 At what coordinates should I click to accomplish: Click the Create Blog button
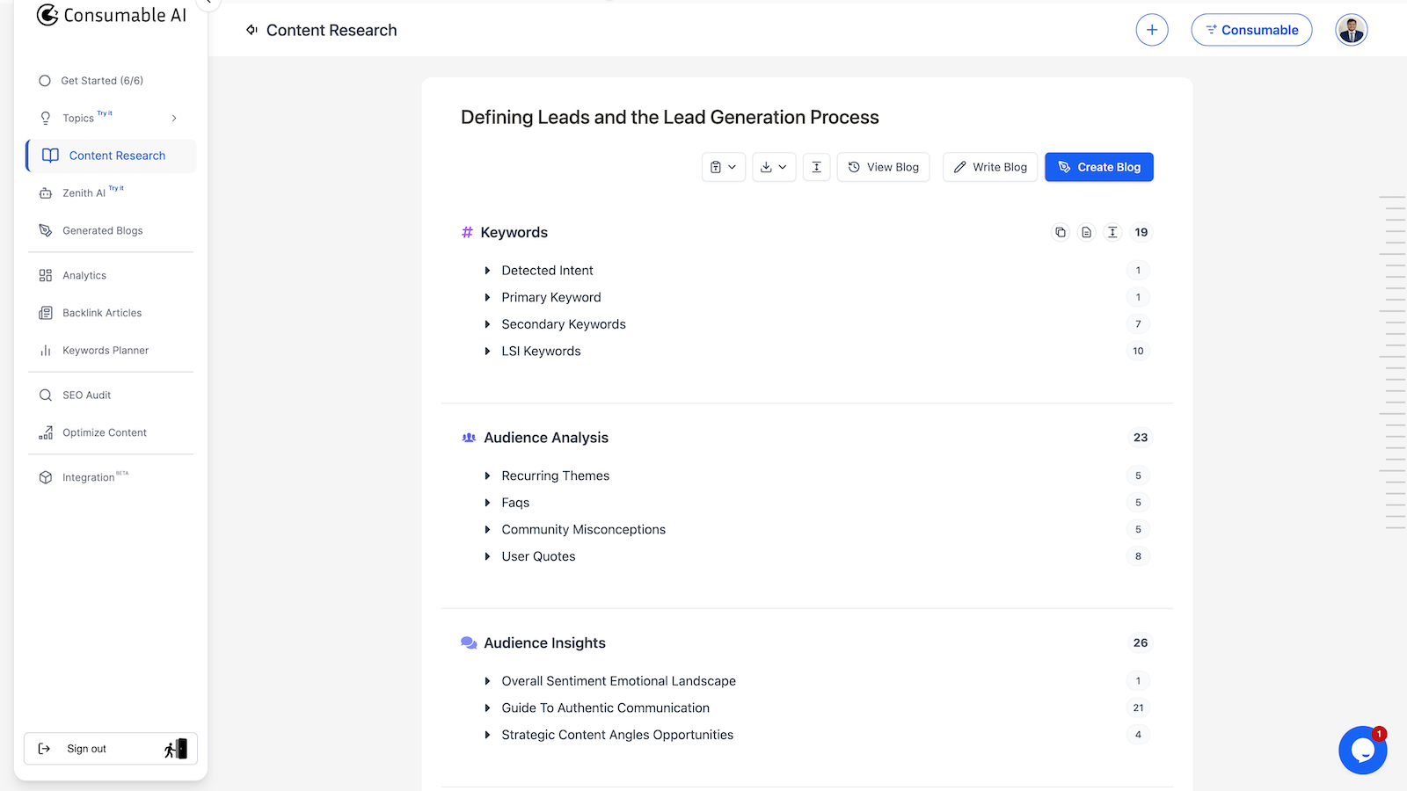pos(1098,167)
